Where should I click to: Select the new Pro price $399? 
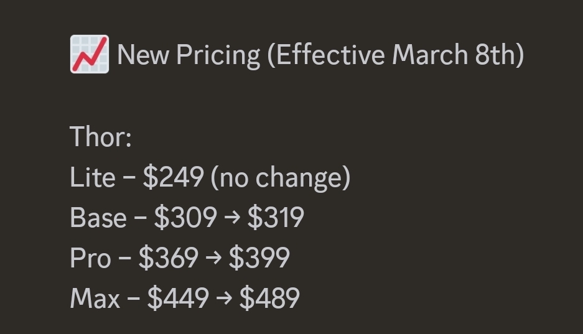259,257
